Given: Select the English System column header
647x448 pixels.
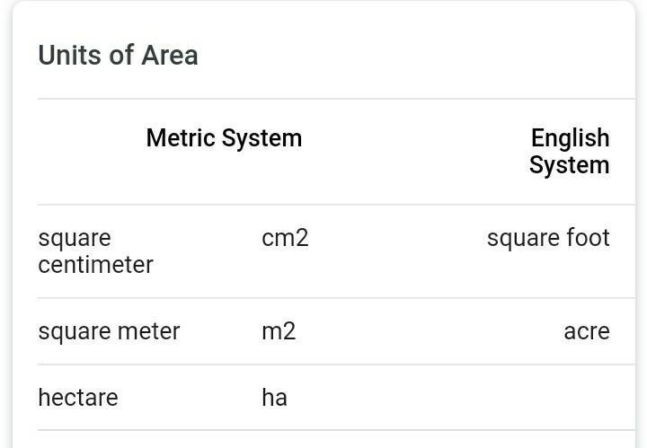Looking at the screenshot, I should [x=570, y=151].
